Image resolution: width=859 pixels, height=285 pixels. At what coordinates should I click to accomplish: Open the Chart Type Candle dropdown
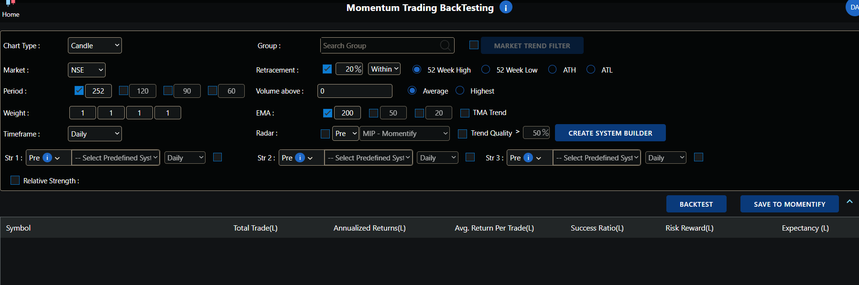pyautogui.click(x=95, y=45)
